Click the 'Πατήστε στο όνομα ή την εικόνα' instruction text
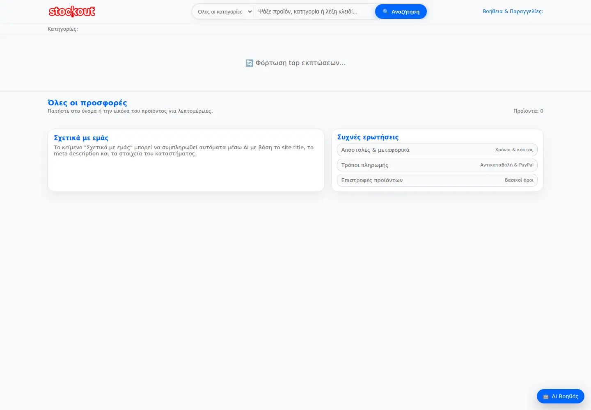Screen dimensions: 591x410 click(x=130, y=111)
